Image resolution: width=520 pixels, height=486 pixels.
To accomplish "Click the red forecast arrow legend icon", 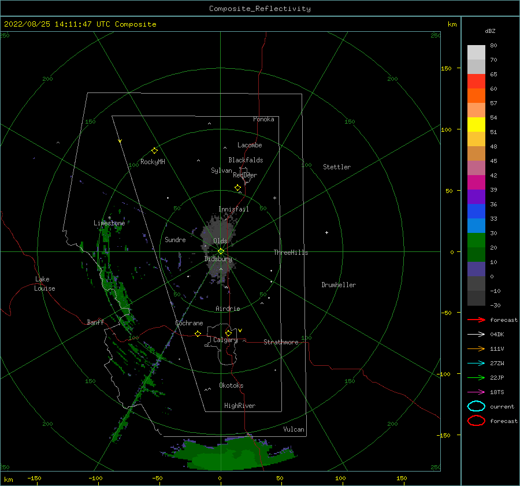I will point(476,320).
